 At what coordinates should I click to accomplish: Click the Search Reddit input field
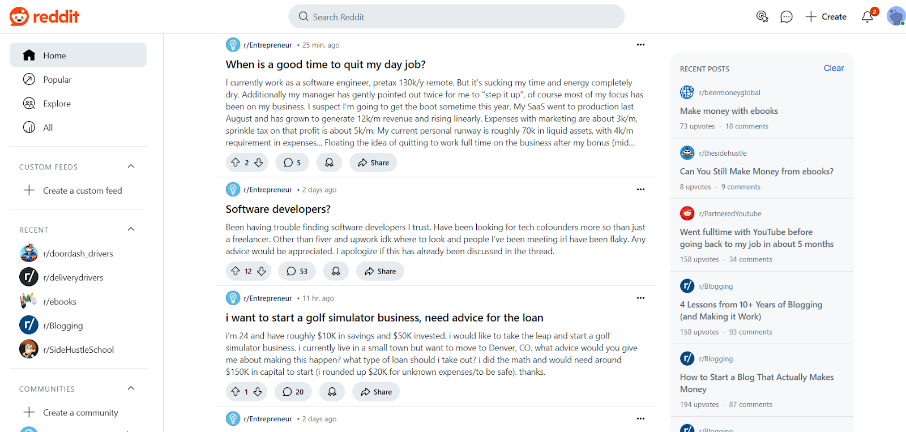tap(456, 16)
